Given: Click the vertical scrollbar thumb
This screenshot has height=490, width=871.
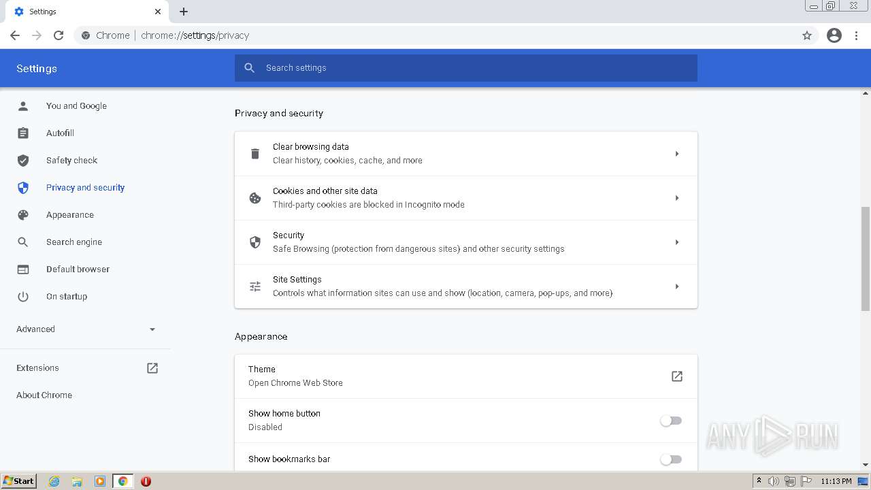Looking at the screenshot, I should (x=866, y=259).
